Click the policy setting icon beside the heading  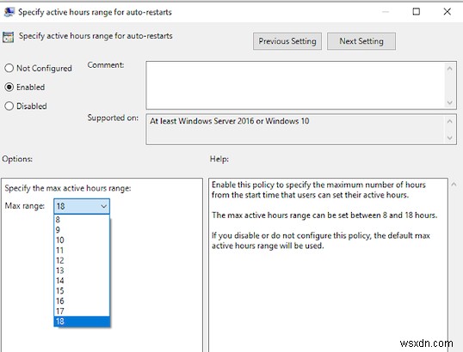pyautogui.click(x=8, y=37)
